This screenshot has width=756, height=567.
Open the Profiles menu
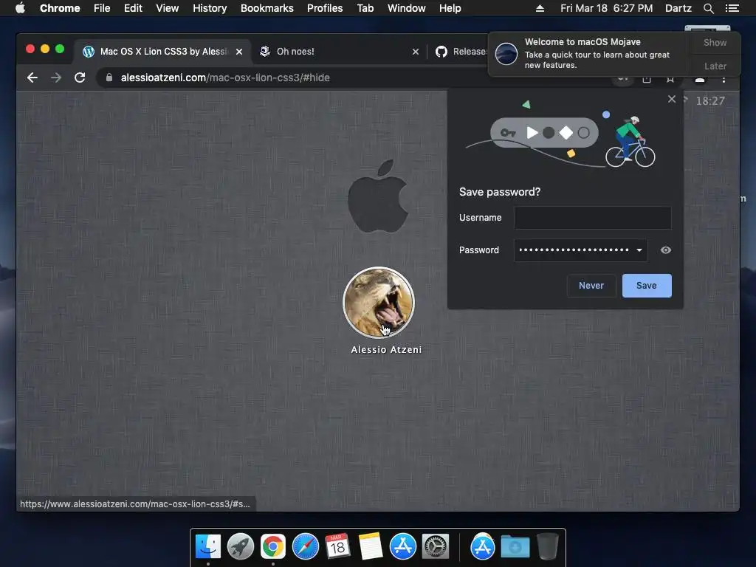(325, 8)
